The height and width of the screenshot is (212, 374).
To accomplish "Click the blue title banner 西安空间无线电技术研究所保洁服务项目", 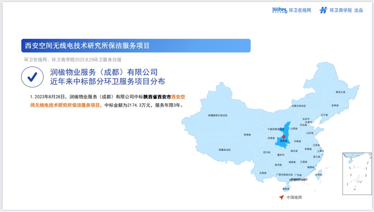I will click(136, 46).
